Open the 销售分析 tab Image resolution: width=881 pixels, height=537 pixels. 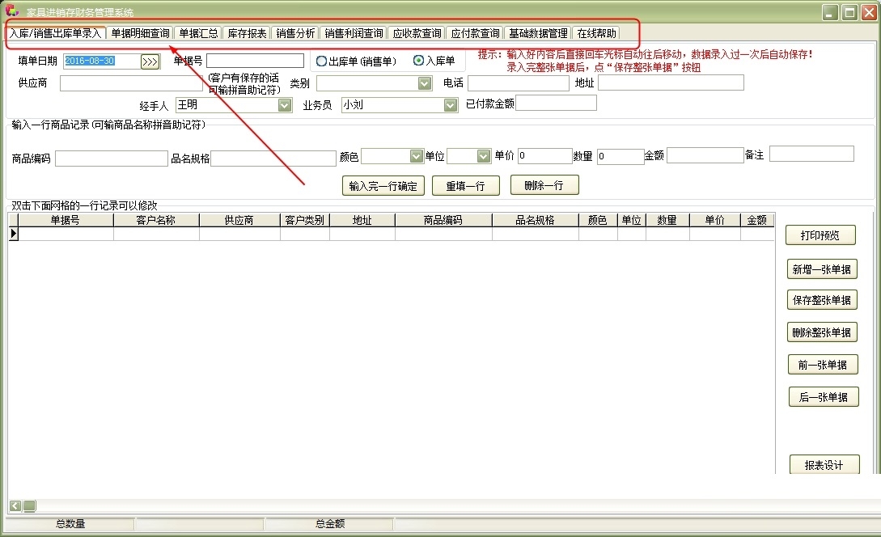coord(295,33)
